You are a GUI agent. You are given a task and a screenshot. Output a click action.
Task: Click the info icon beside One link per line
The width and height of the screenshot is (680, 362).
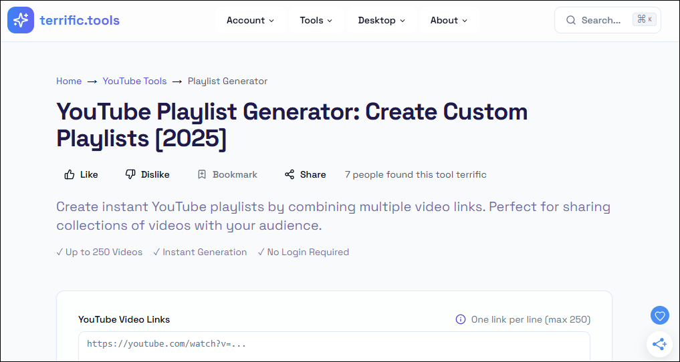click(x=461, y=319)
